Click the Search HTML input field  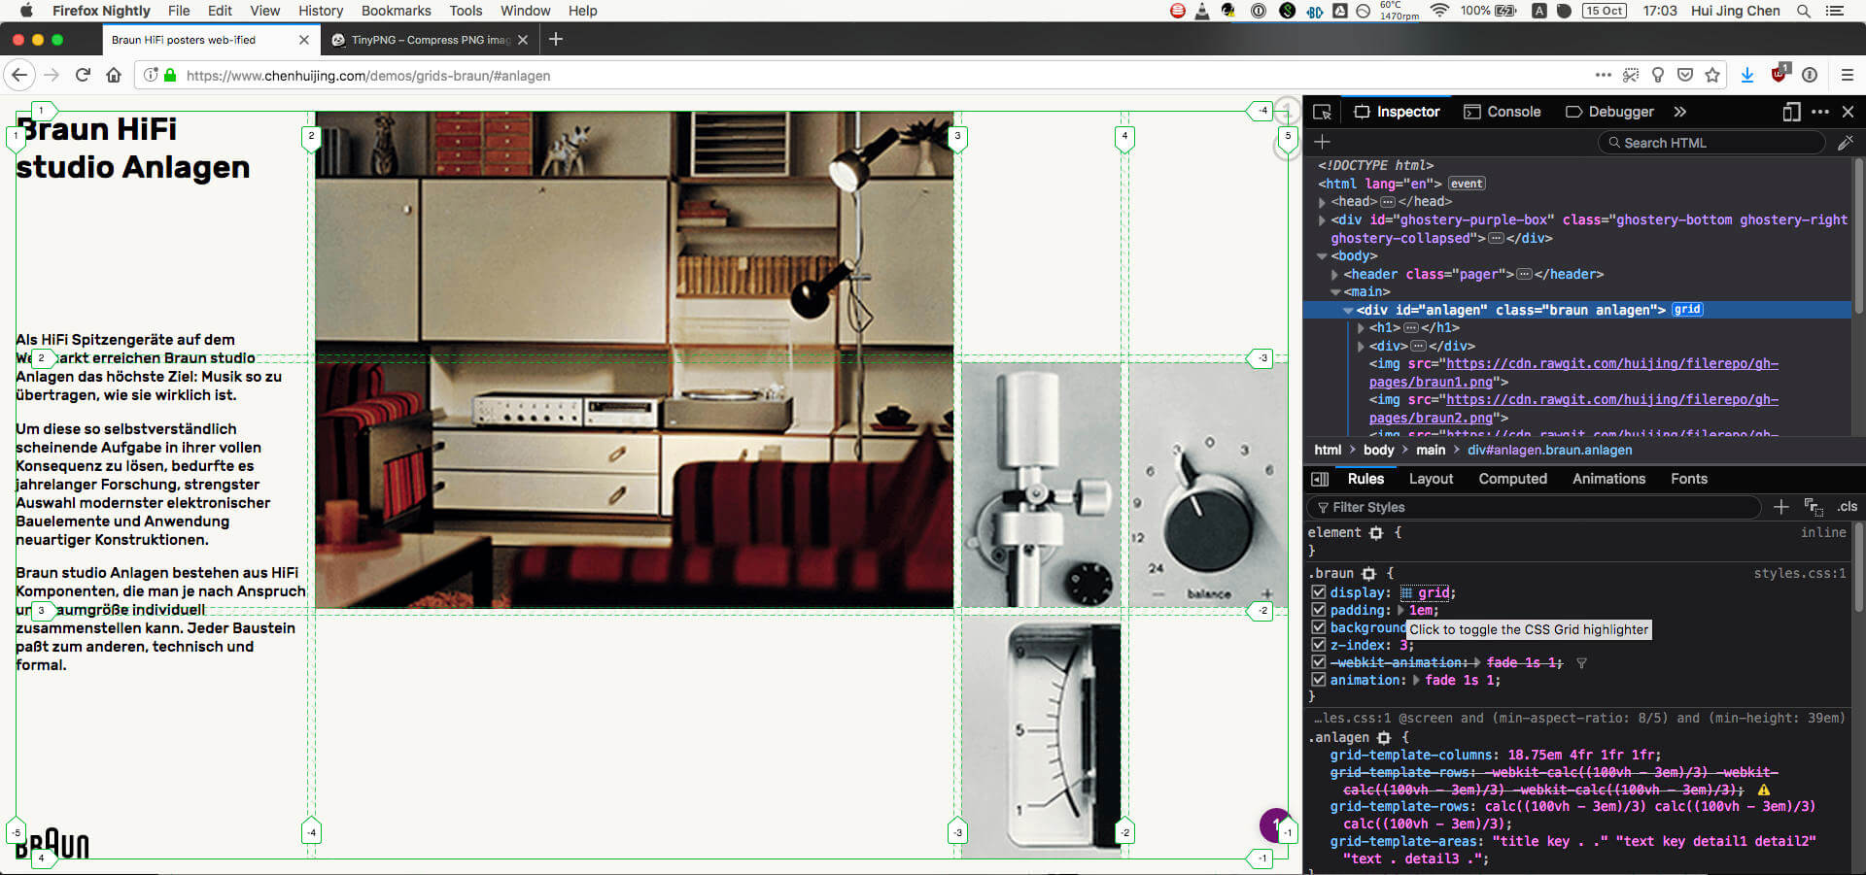tap(1710, 143)
